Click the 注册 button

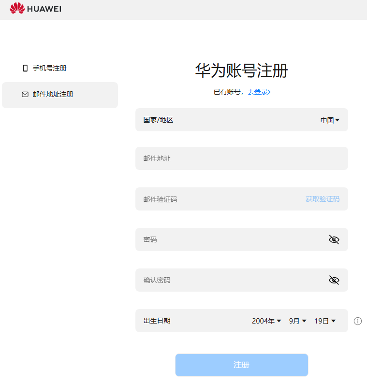(x=242, y=365)
